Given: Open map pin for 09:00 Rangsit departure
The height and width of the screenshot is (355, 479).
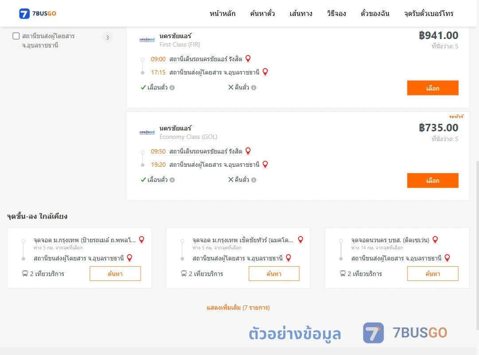Looking at the screenshot, I should 248,59.
